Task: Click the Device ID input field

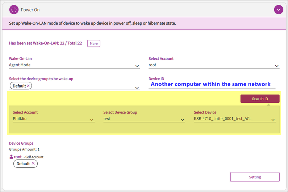Action: click(212, 85)
